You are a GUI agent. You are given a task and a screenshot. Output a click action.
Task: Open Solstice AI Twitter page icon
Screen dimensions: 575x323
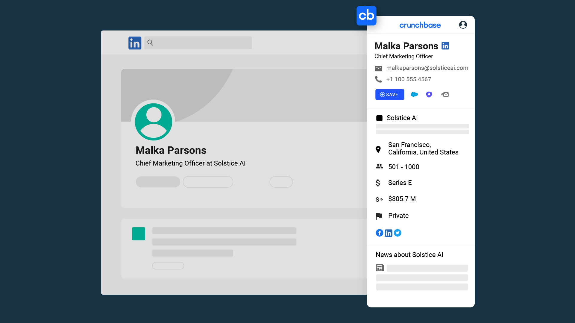point(398,233)
